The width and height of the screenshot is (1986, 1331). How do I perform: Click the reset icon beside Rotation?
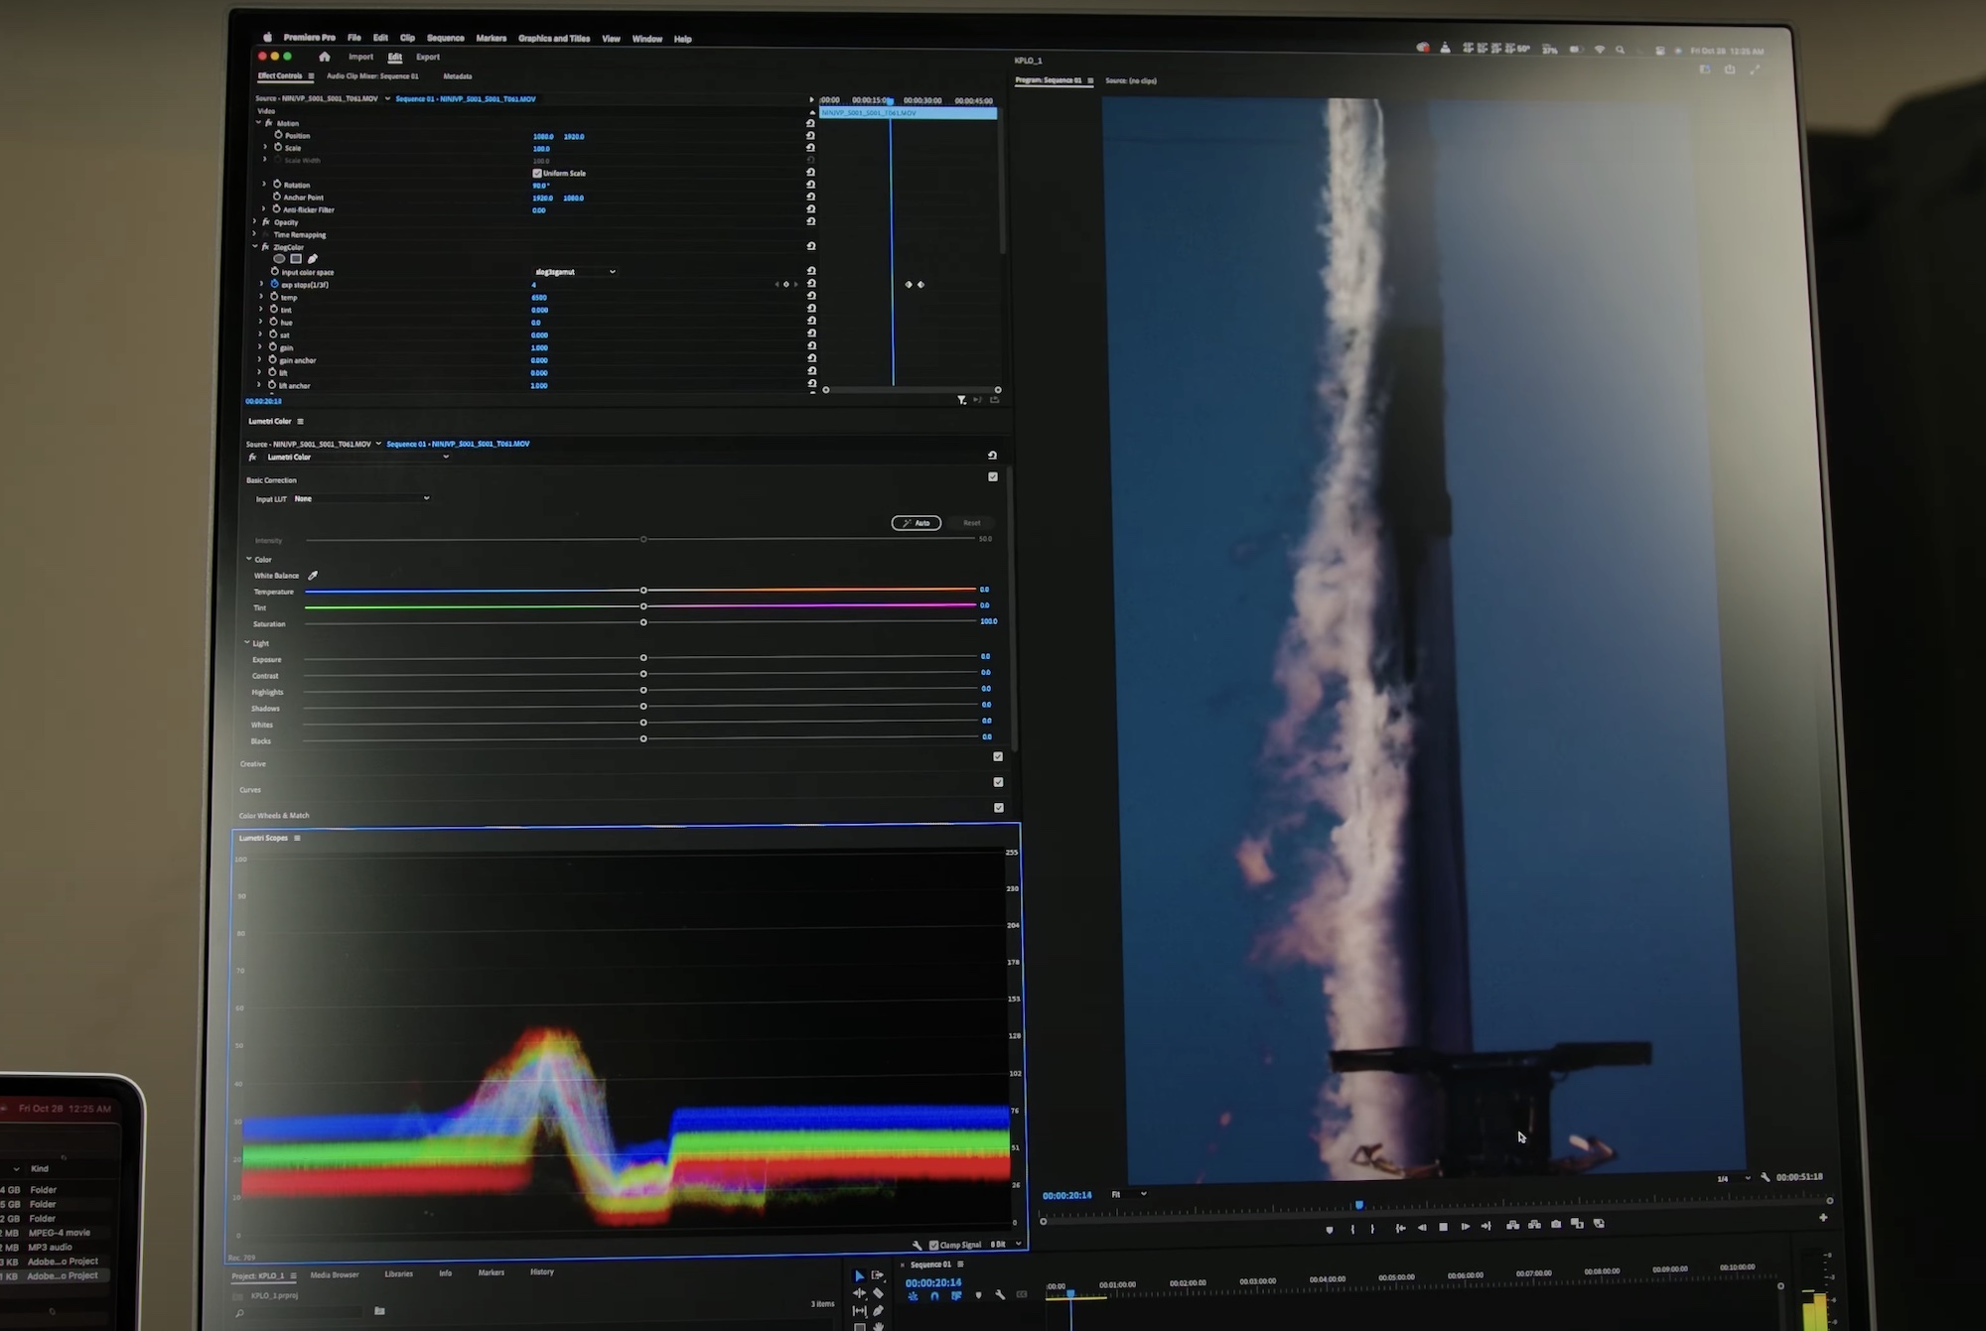810,185
